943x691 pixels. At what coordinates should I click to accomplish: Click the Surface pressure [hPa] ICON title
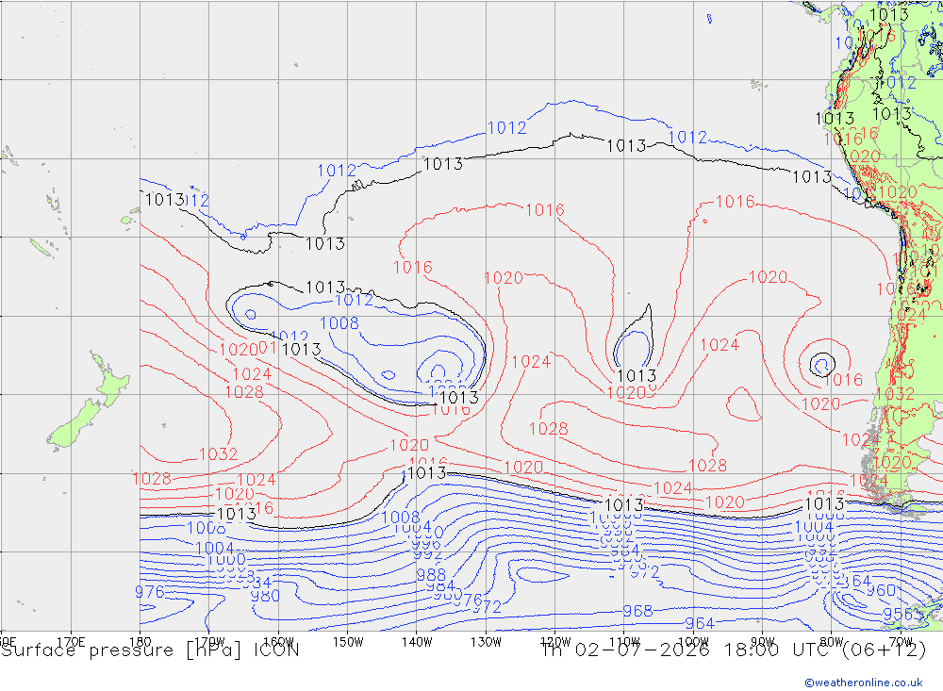click(150, 650)
